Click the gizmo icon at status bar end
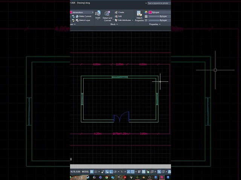Image resolution: width=241 pixels, height=180 pixels. pyautogui.click(x=169, y=172)
